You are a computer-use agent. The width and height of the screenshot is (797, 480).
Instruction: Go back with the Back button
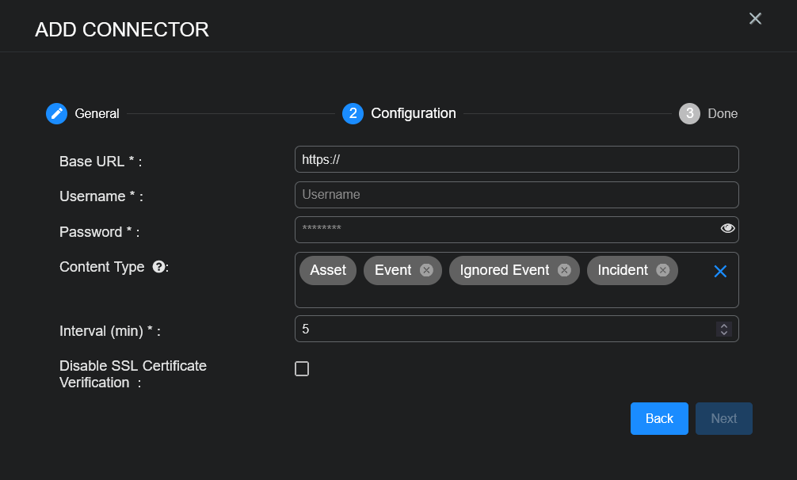point(659,418)
